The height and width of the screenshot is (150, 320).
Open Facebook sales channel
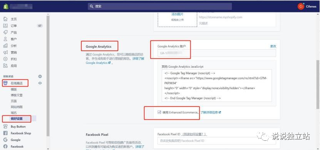17,146
